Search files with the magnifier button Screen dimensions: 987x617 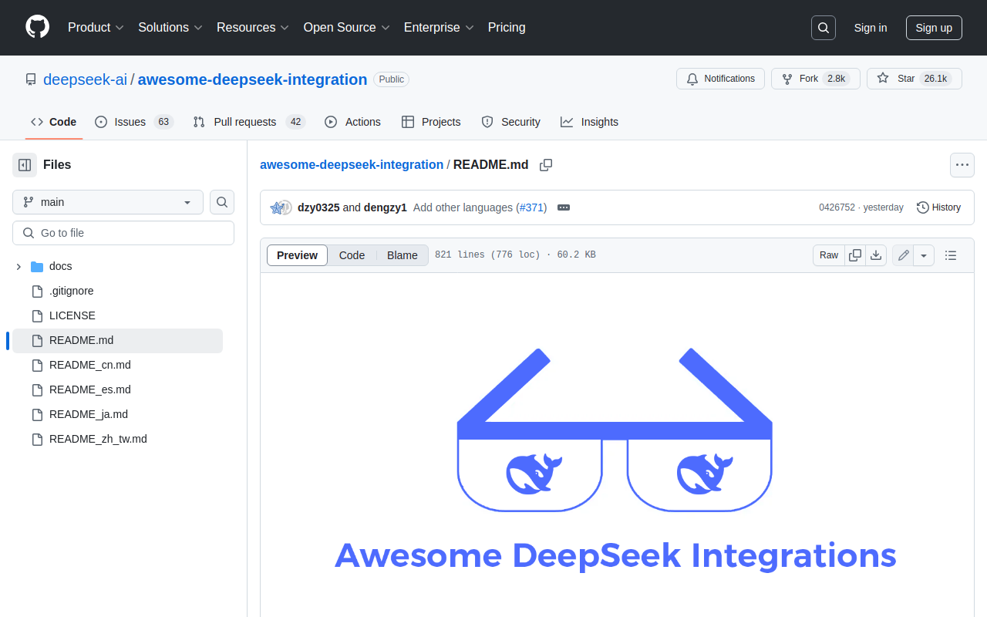click(222, 202)
